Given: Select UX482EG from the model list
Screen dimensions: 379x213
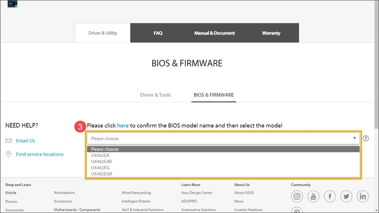Looking at the screenshot, I should [223, 168].
